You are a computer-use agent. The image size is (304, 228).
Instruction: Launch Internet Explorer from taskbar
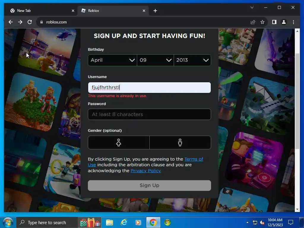point(124,223)
